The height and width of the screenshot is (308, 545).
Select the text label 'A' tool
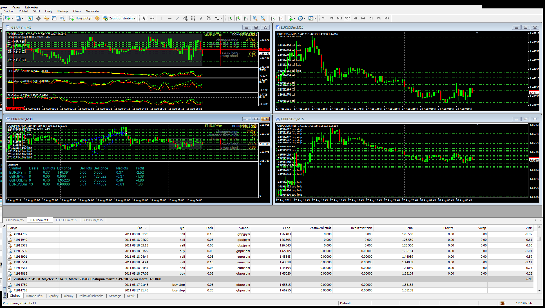pos(201,18)
